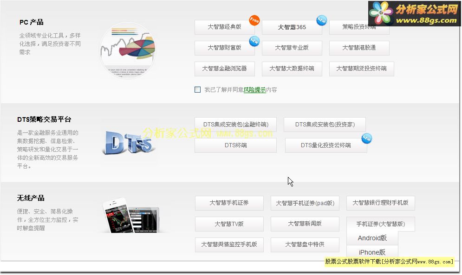Image resolution: width=462 pixels, height=275 pixels.
Task: Click 大智慧银行理财手机版 button
Action: [x=381, y=203]
